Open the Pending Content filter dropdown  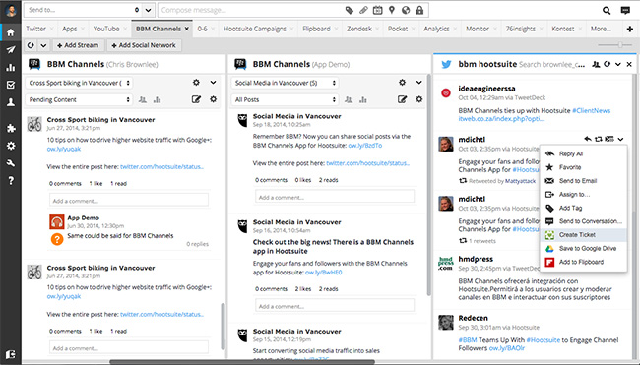[79, 99]
